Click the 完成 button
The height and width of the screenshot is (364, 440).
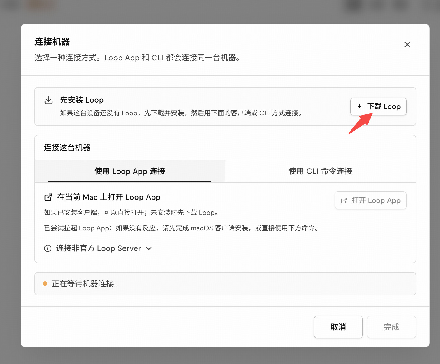click(x=392, y=327)
